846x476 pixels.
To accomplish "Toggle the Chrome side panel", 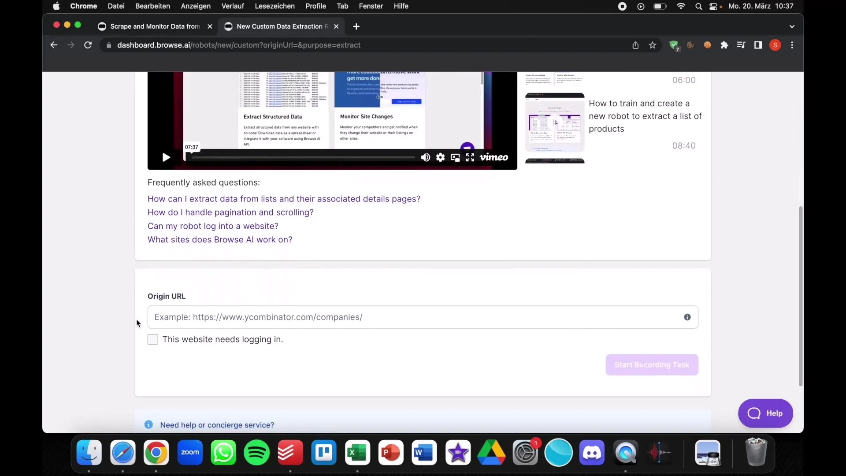I will click(x=758, y=45).
